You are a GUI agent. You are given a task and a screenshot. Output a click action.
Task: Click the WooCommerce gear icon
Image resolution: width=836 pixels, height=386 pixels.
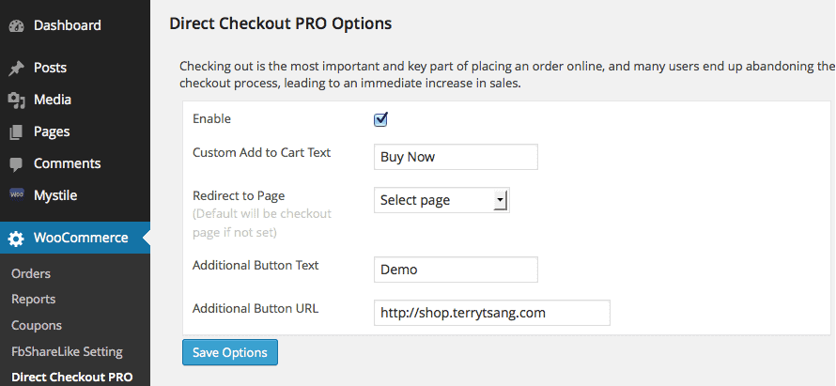17,239
